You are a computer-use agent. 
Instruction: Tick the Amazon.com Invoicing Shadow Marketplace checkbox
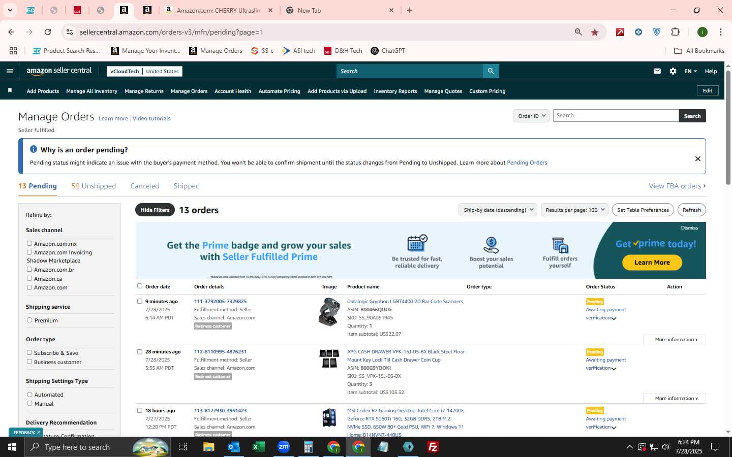(29, 252)
